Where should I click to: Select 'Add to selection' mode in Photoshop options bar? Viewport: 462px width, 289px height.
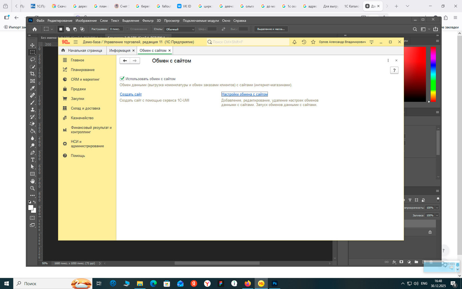click(68, 29)
